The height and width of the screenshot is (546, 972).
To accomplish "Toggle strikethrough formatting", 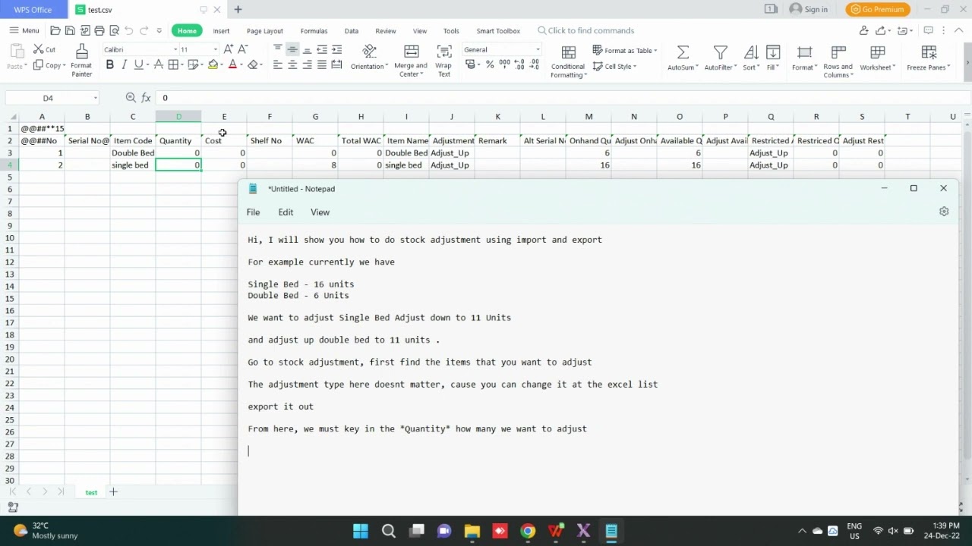I will [158, 65].
